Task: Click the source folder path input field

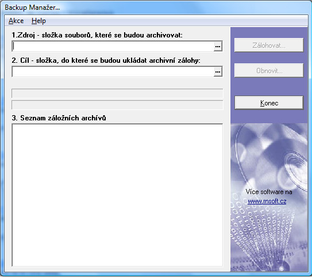Action: click(x=113, y=46)
